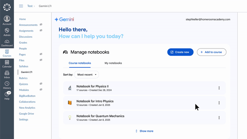Click the Create new button

[x=180, y=52]
